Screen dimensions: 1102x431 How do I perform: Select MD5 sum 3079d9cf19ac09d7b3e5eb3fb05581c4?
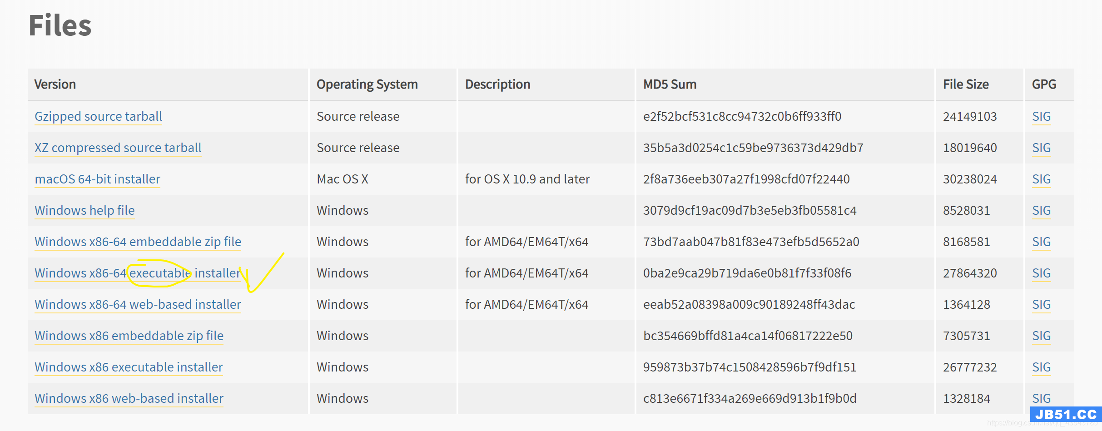point(750,211)
